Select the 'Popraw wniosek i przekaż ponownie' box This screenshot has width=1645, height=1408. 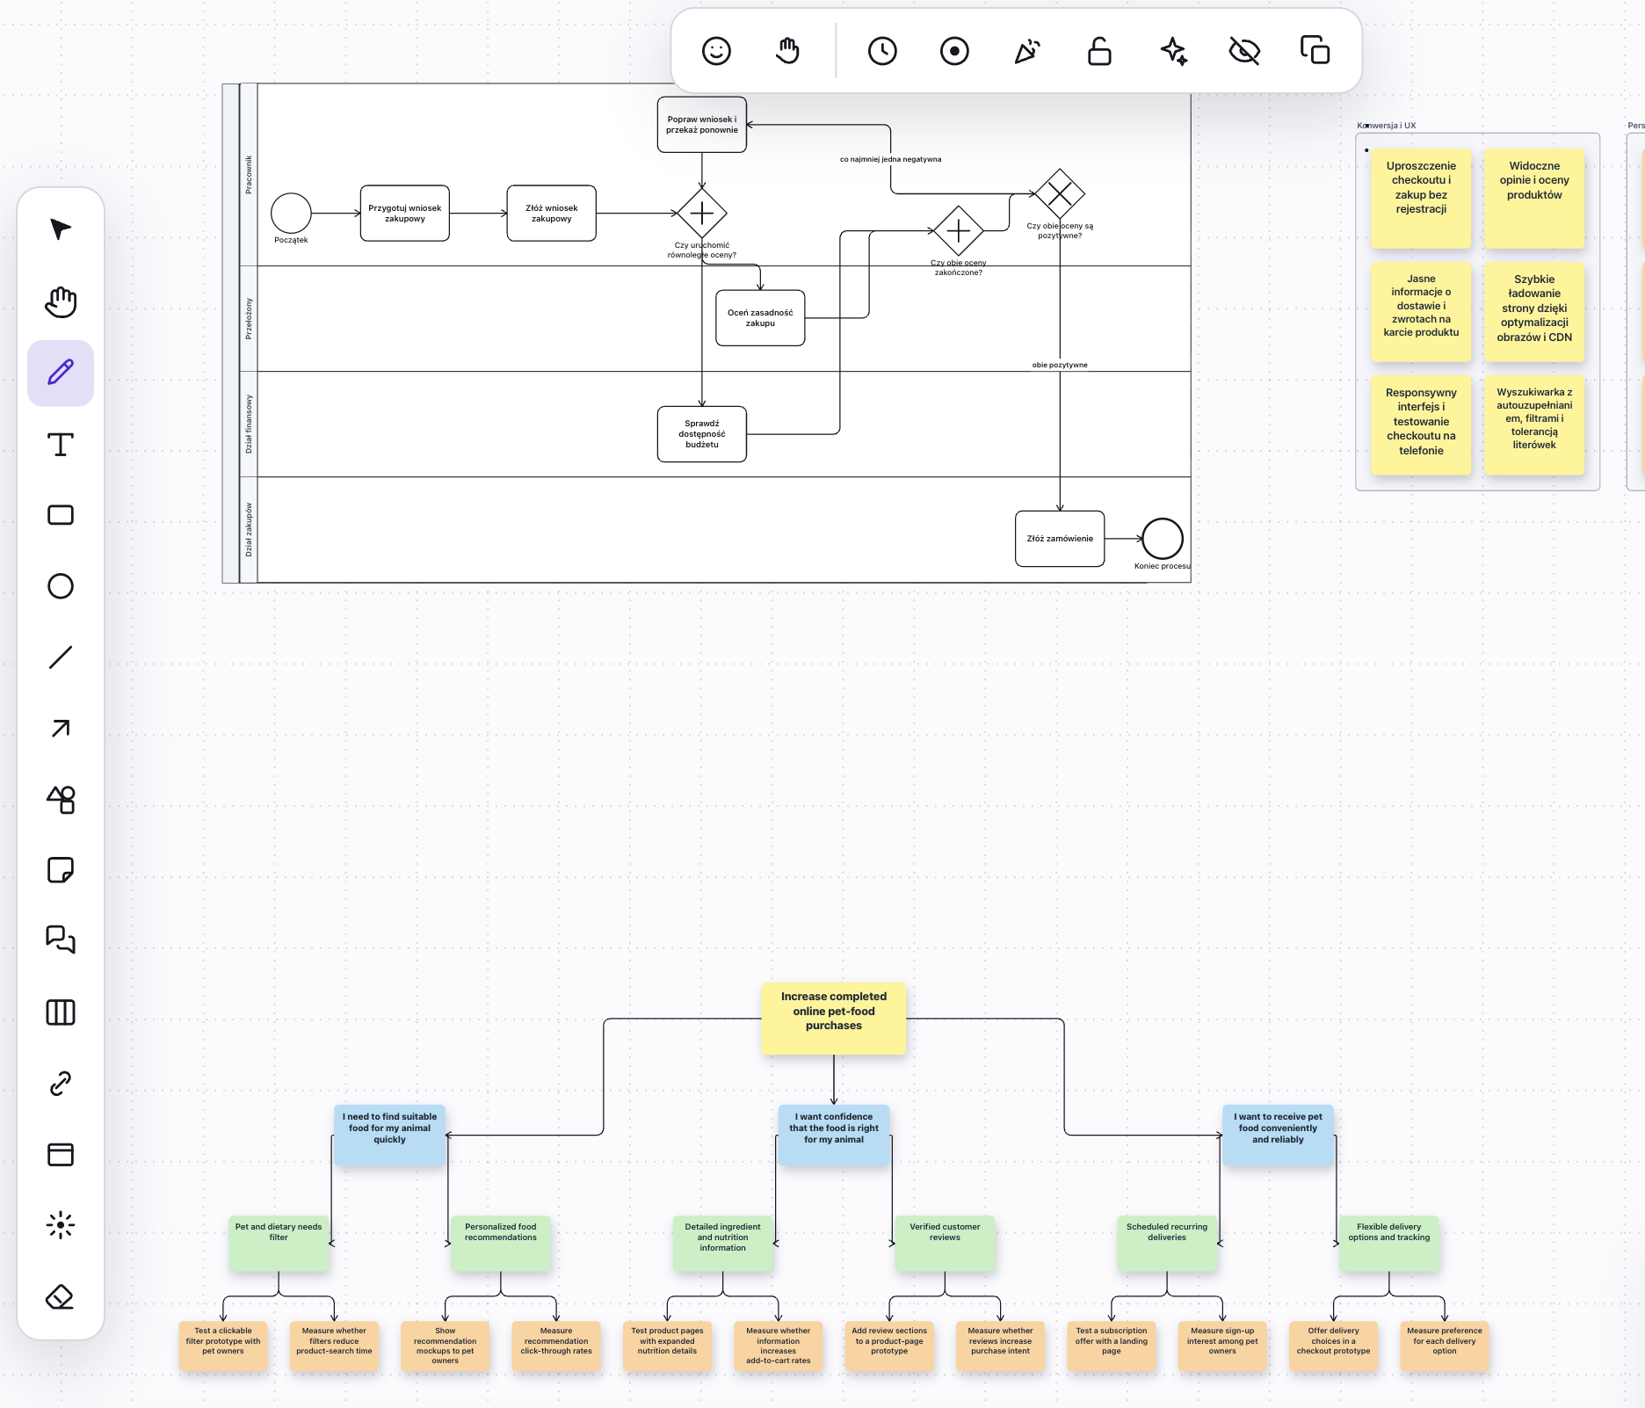click(702, 125)
